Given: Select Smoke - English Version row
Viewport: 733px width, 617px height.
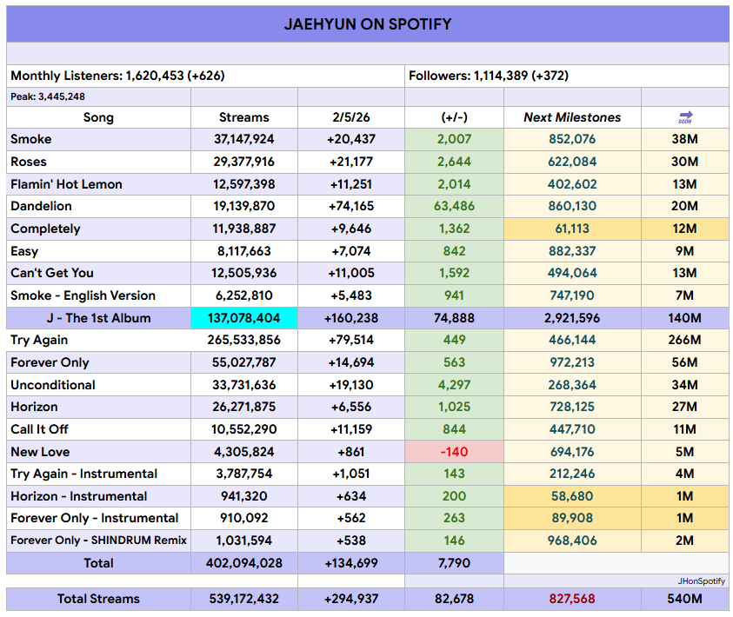Looking at the screenshot, I should click(368, 295).
